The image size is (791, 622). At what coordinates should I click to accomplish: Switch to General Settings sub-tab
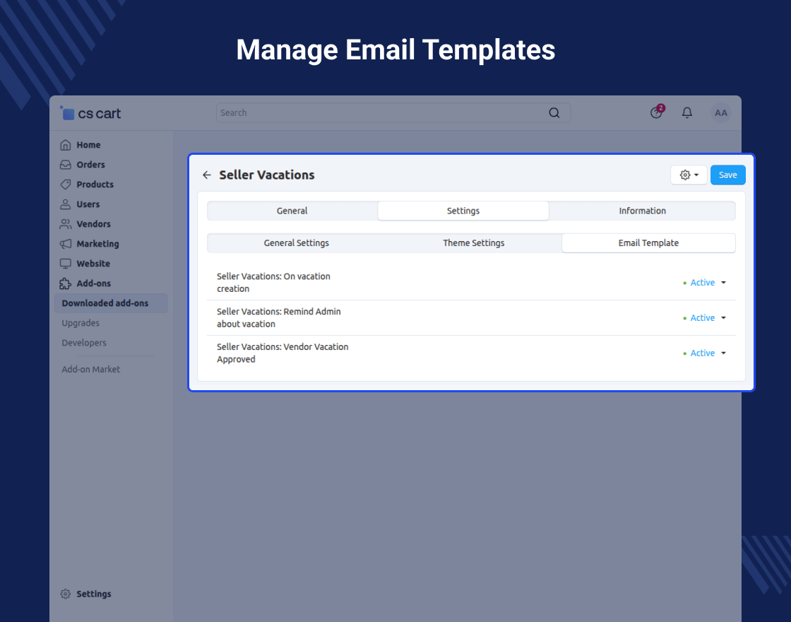click(x=296, y=243)
